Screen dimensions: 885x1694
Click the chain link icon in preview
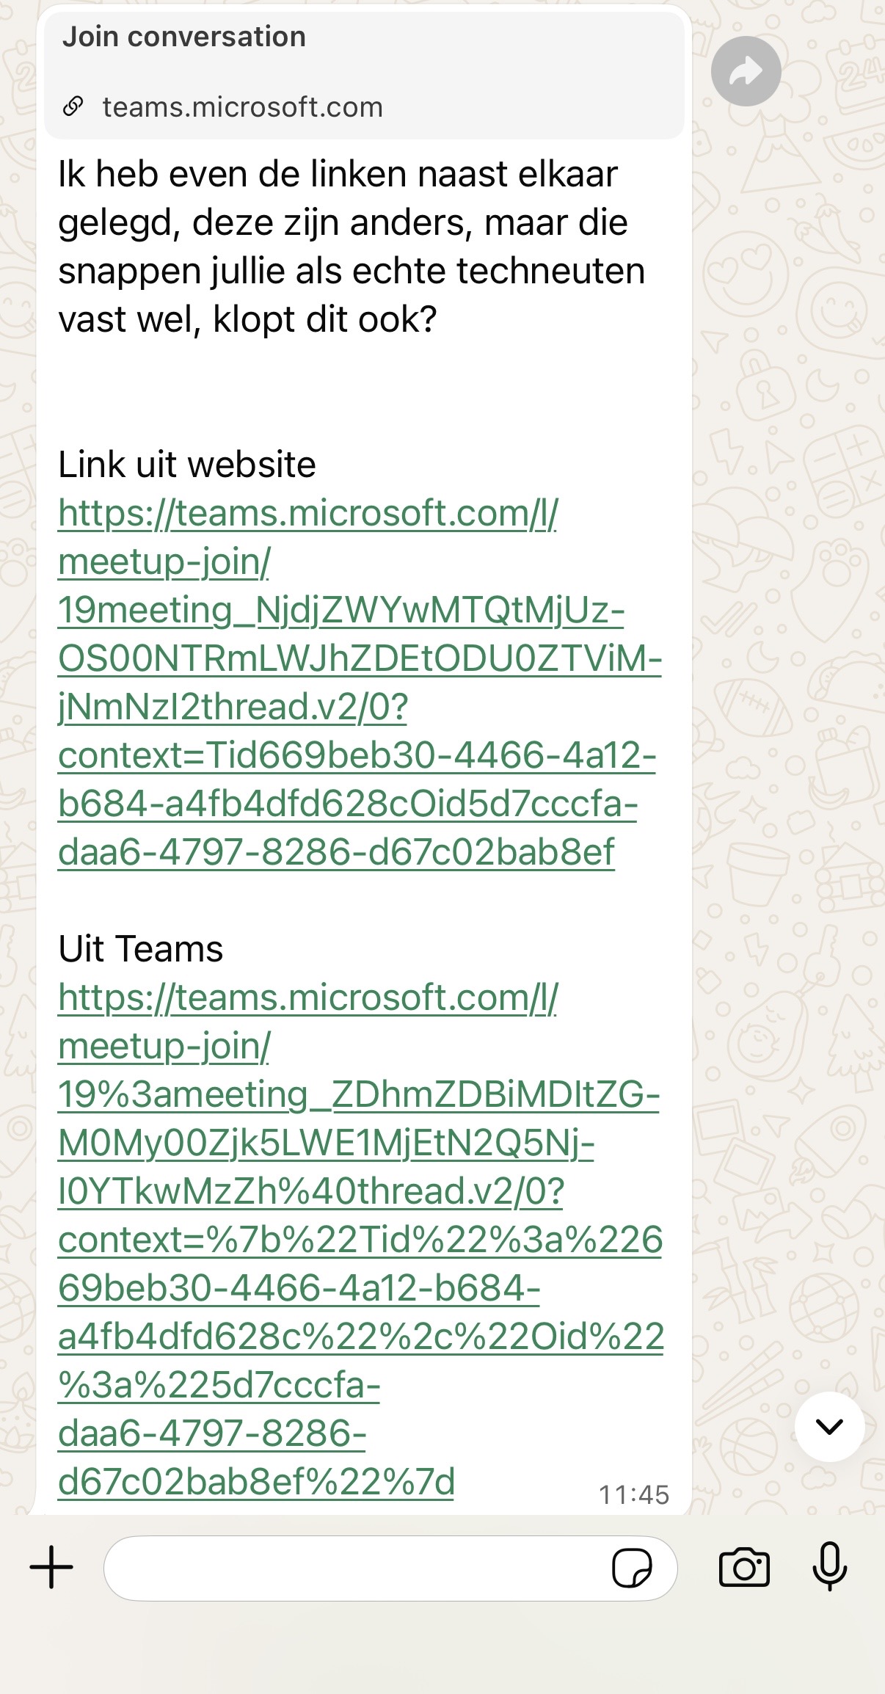coord(73,107)
